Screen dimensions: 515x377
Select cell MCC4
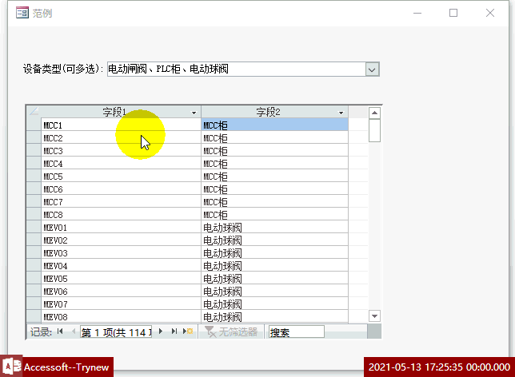(121, 164)
